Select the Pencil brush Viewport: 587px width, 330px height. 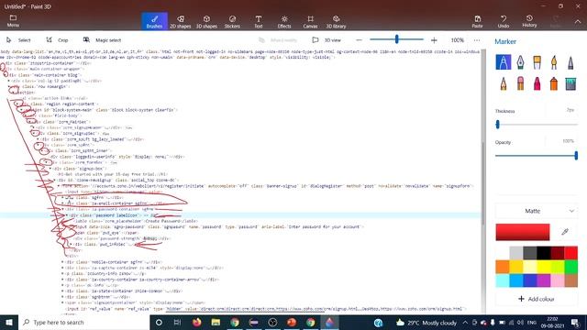(504, 83)
